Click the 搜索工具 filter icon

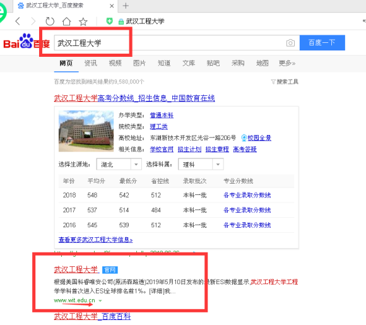coord(273,81)
